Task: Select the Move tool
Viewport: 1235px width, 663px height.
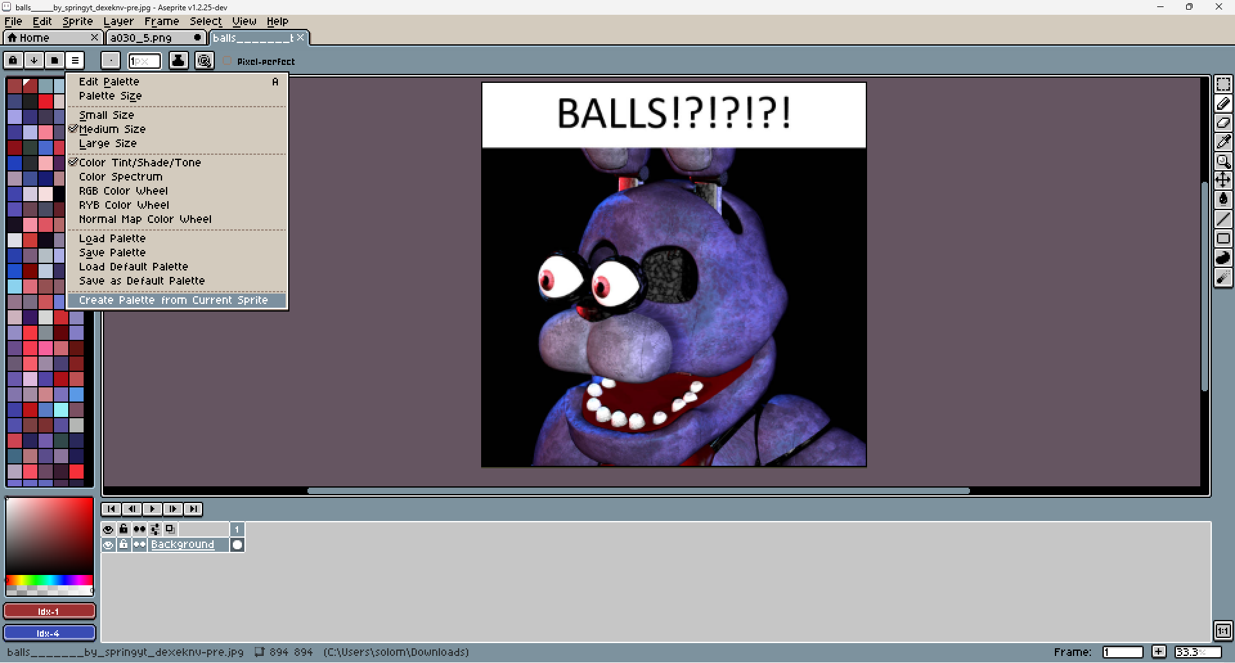Action: [1223, 180]
